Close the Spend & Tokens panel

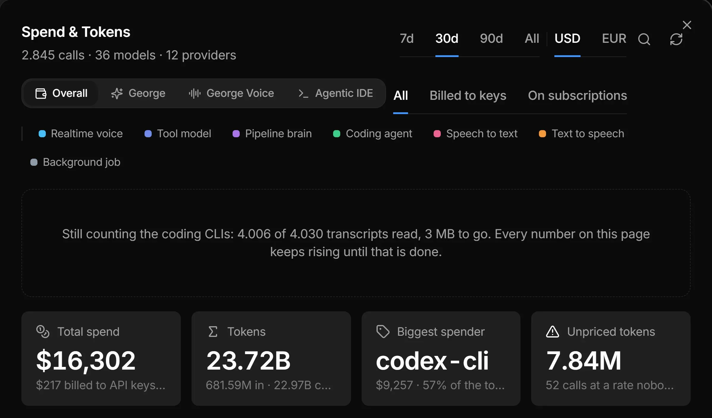click(687, 25)
